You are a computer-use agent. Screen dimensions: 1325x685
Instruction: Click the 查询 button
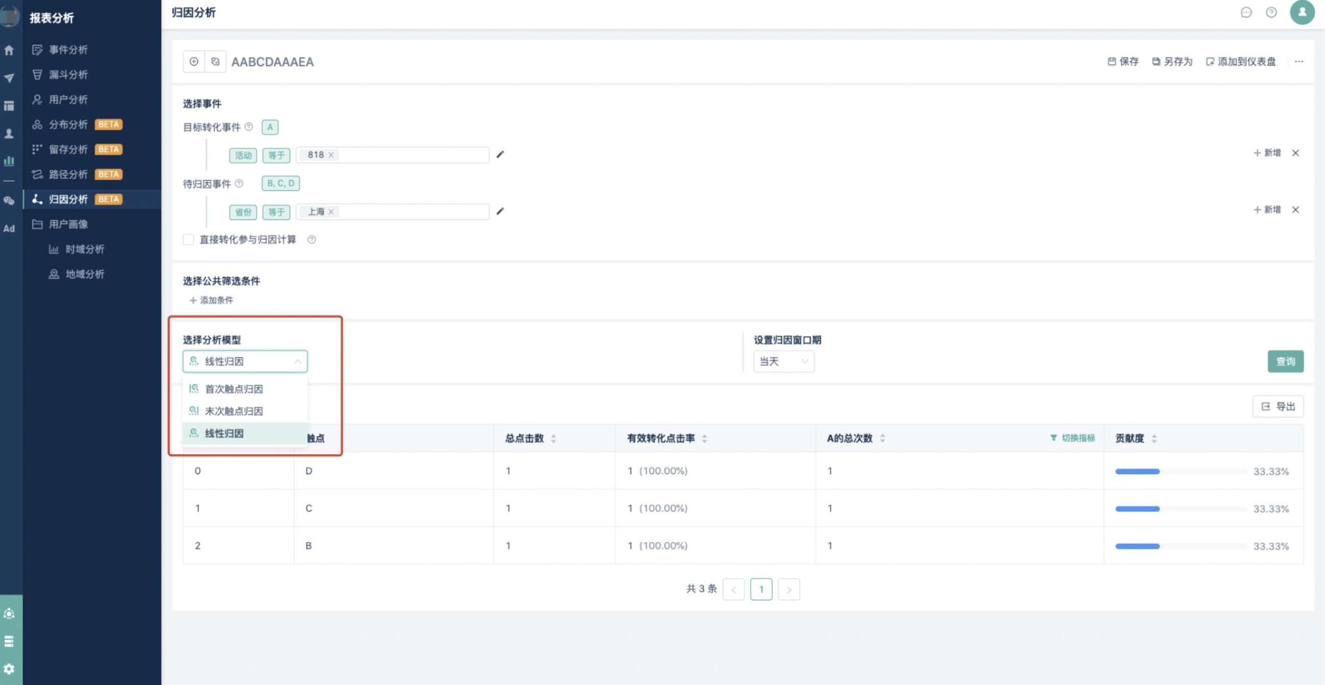click(1285, 361)
